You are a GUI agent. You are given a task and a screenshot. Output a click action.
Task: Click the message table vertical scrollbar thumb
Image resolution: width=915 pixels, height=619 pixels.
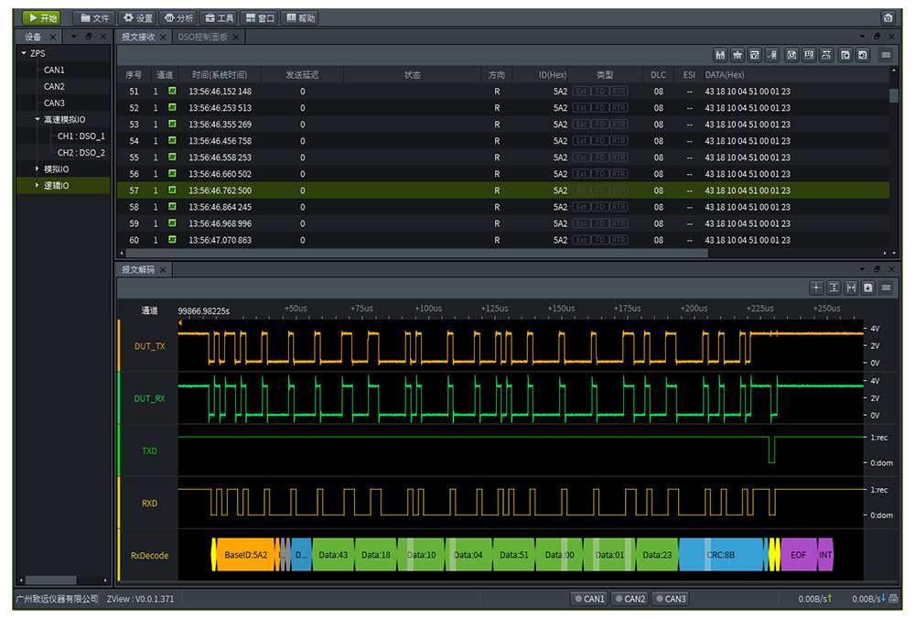click(893, 95)
